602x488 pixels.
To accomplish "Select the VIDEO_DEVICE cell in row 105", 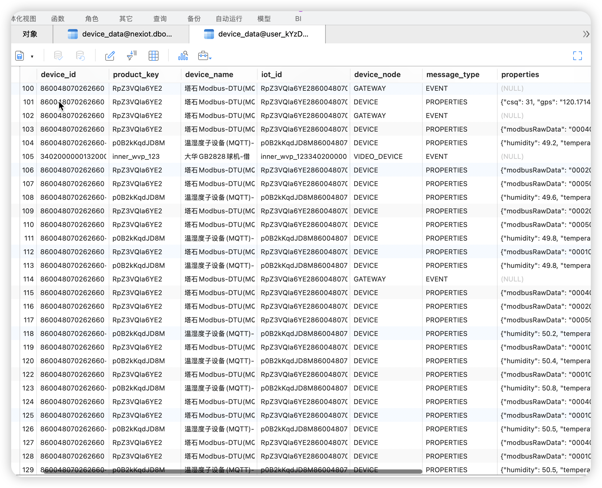I will coord(378,157).
